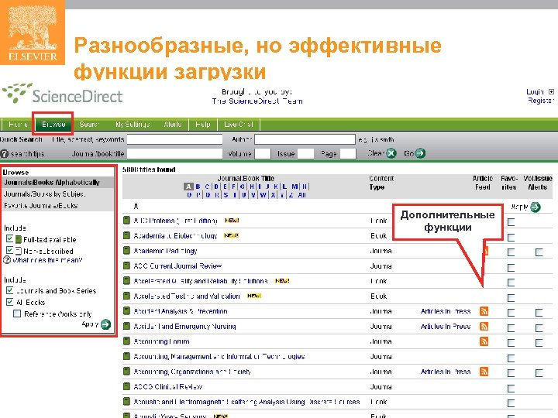This screenshot has height=418, width=558.
Task: Check the Reference Works only checkbox
Action: [x=17, y=313]
